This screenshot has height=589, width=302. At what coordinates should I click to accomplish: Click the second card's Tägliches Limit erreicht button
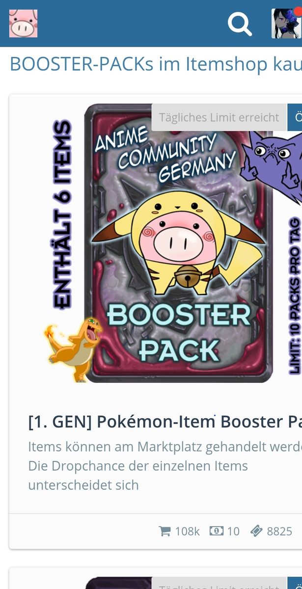point(219,583)
